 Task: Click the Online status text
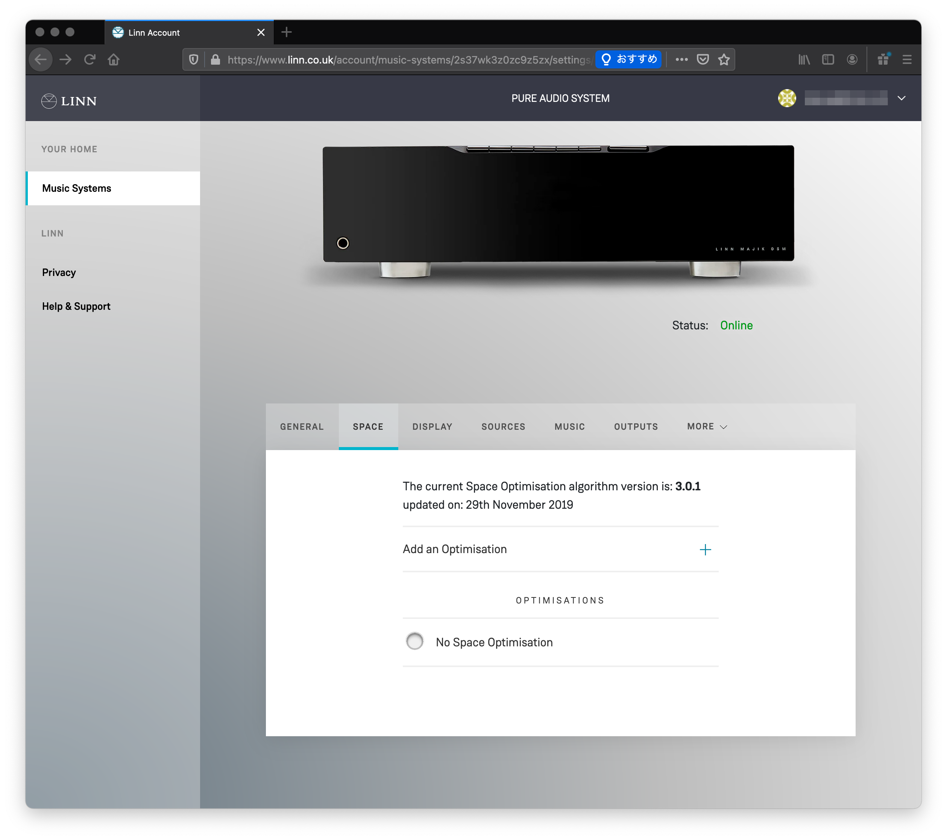[736, 325]
